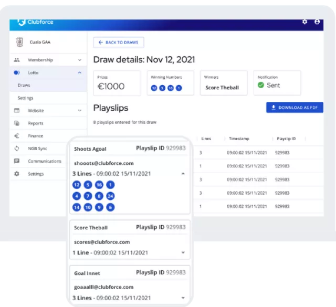This screenshot has height=307, width=336.
Task: Click the Reports icon in sidebar
Action: 17,123
